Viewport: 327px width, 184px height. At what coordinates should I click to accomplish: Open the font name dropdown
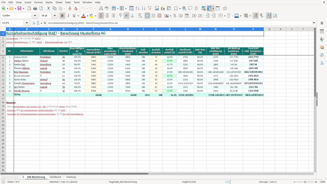(35, 16)
